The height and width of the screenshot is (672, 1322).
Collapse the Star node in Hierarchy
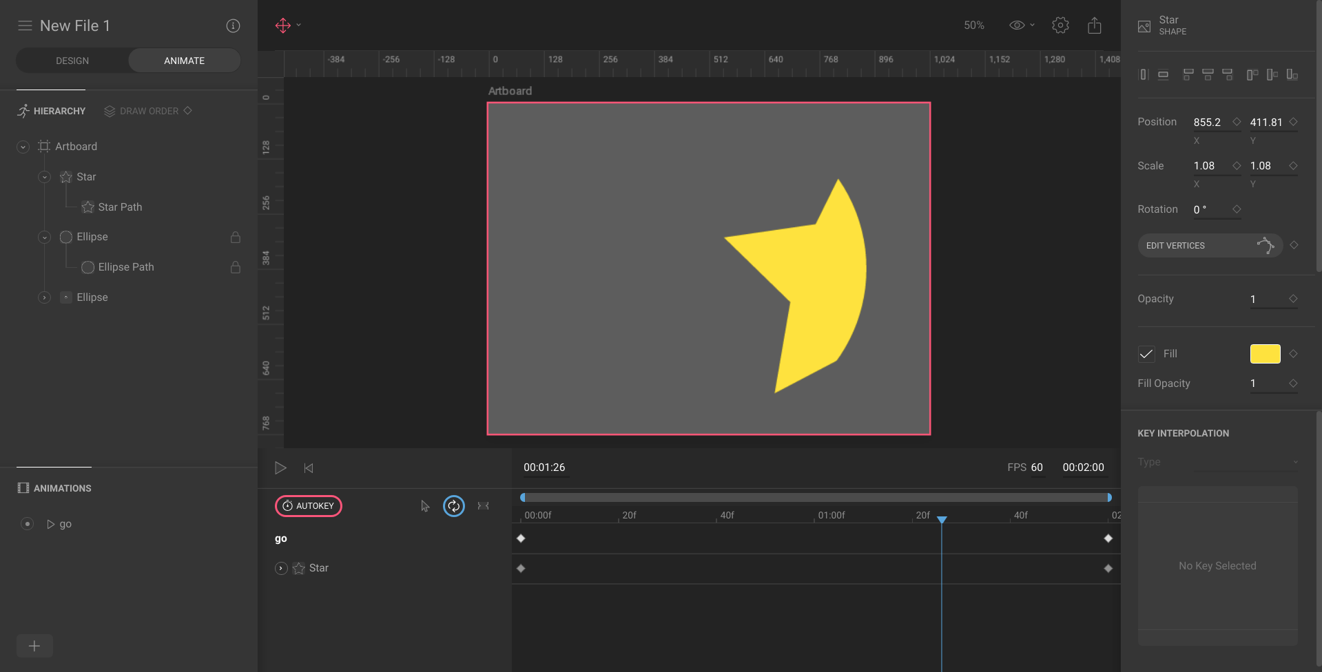tap(43, 177)
